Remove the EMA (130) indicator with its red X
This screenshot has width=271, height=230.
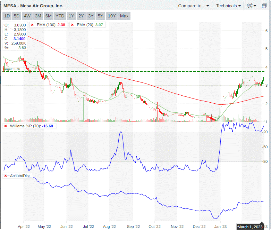click(x=32, y=25)
